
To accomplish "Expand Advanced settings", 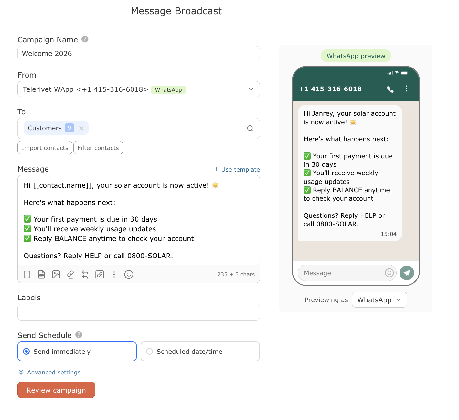I will (54, 372).
